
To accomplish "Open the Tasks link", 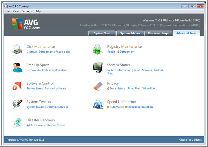I will pyautogui.click(x=137, y=70).
